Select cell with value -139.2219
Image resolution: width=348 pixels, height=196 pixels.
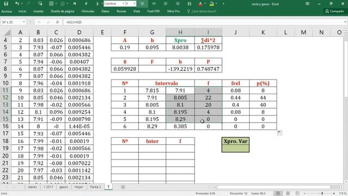point(180,69)
